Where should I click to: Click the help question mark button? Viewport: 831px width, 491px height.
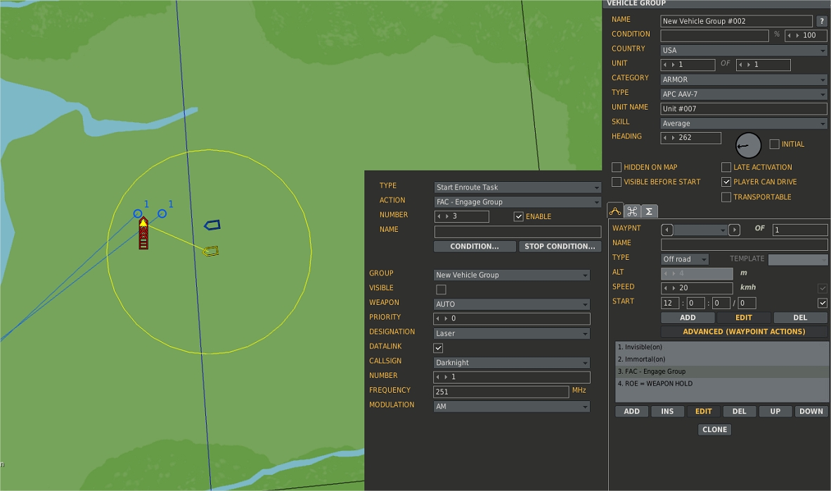coord(821,21)
